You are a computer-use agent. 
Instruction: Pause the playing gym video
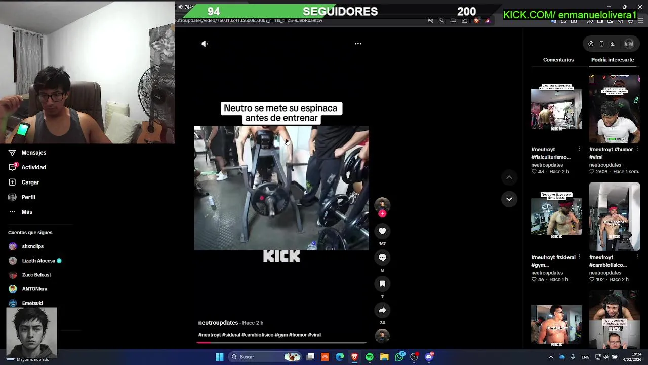281,188
